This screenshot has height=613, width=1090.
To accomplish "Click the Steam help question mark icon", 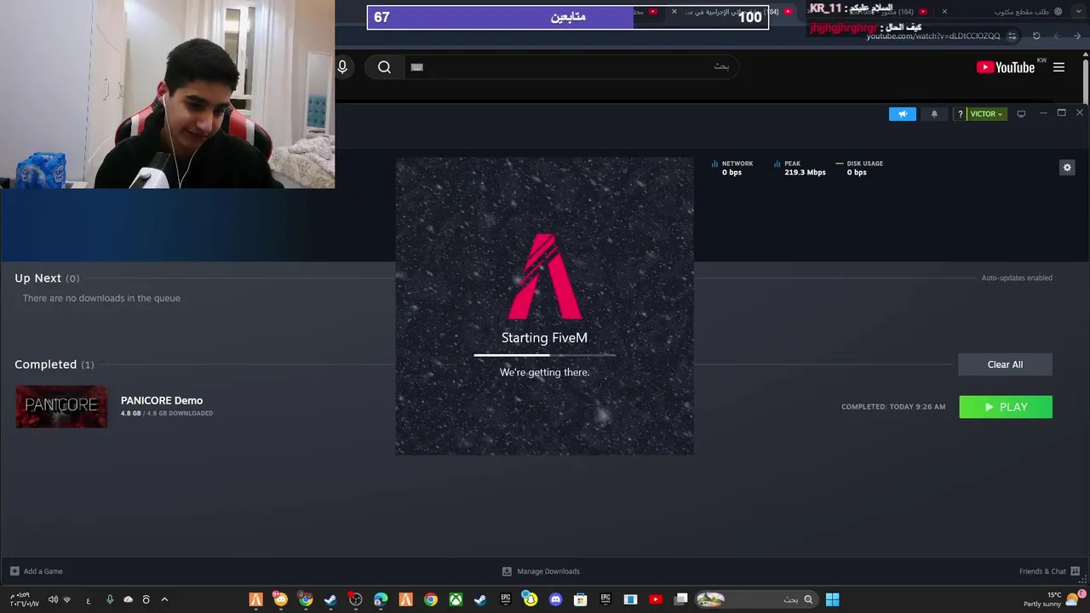I will 960,113.
